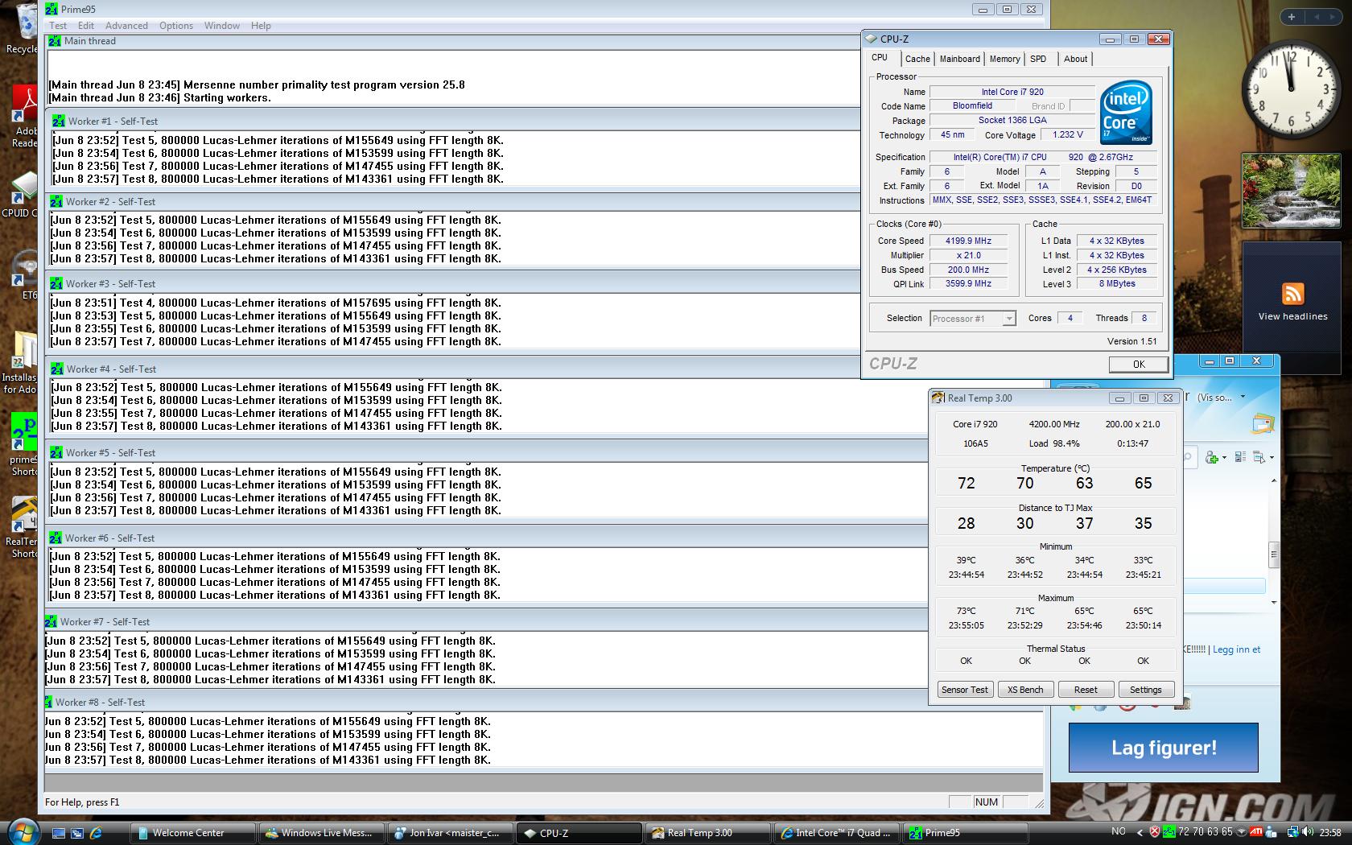Click the RSS feed headlines gadget icon
Viewport: 1352px width, 845px height.
click(x=1292, y=293)
